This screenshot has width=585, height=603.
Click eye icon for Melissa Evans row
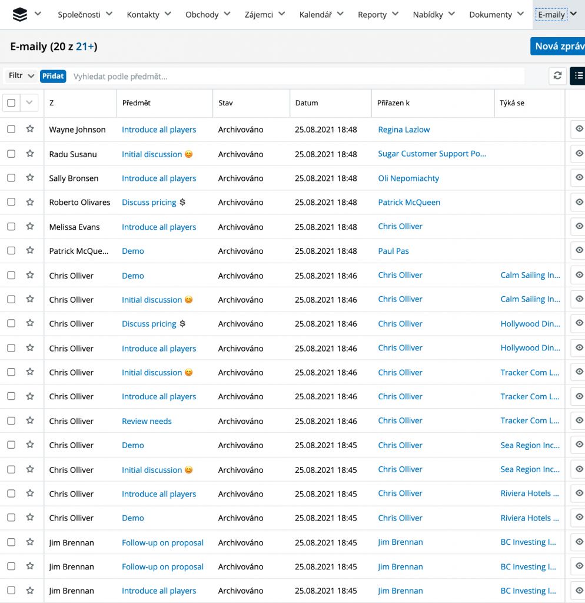tap(579, 227)
